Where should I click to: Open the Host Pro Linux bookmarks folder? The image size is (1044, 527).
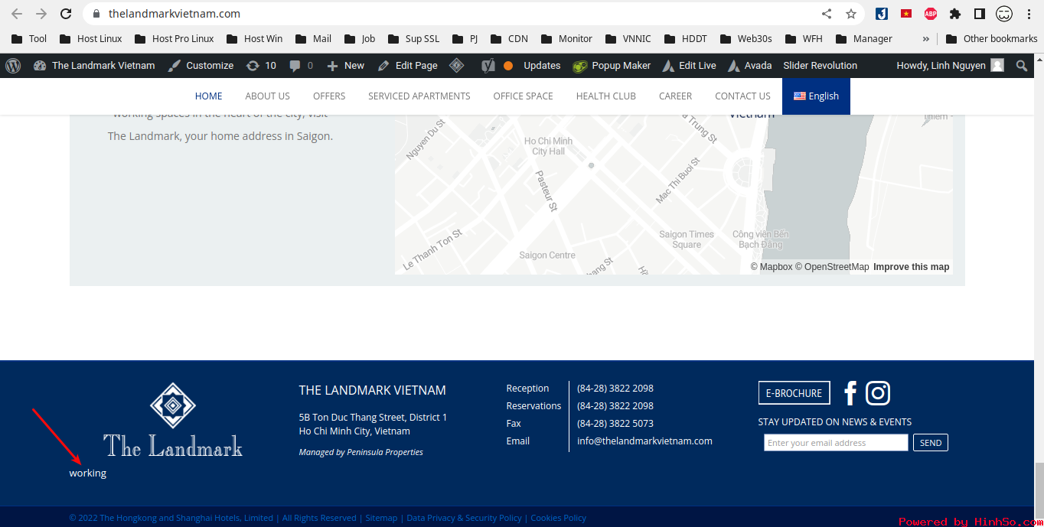174,38
